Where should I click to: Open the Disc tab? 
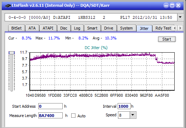click(x=64, y=28)
